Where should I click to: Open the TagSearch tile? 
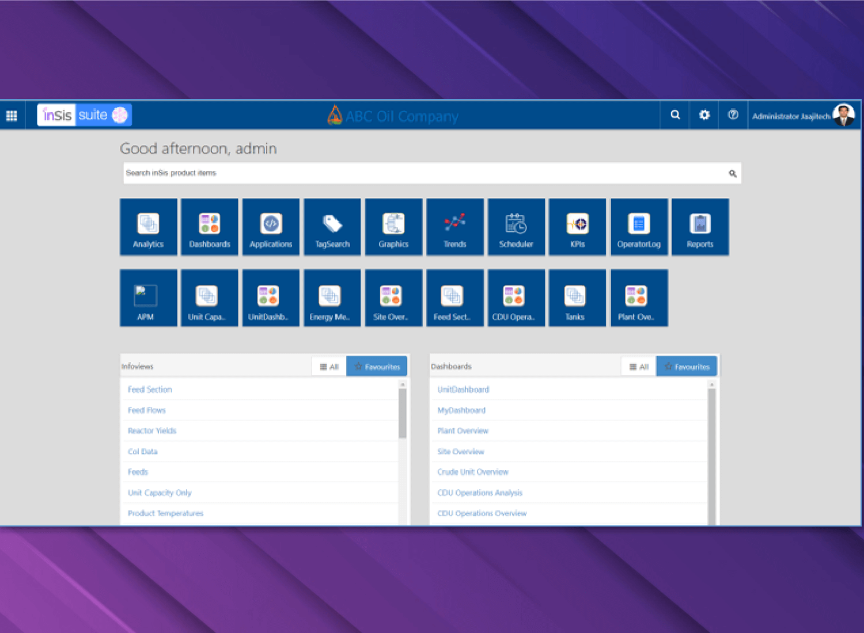tap(332, 227)
